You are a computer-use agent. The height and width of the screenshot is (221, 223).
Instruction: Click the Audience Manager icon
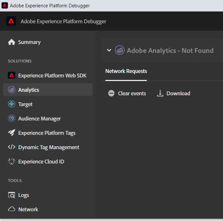(11, 118)
